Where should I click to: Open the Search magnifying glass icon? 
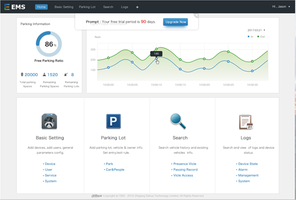[178, 121]
